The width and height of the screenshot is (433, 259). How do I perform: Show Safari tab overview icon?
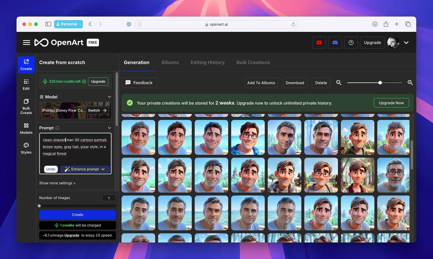pyautogui.click(x=408, y=24)
